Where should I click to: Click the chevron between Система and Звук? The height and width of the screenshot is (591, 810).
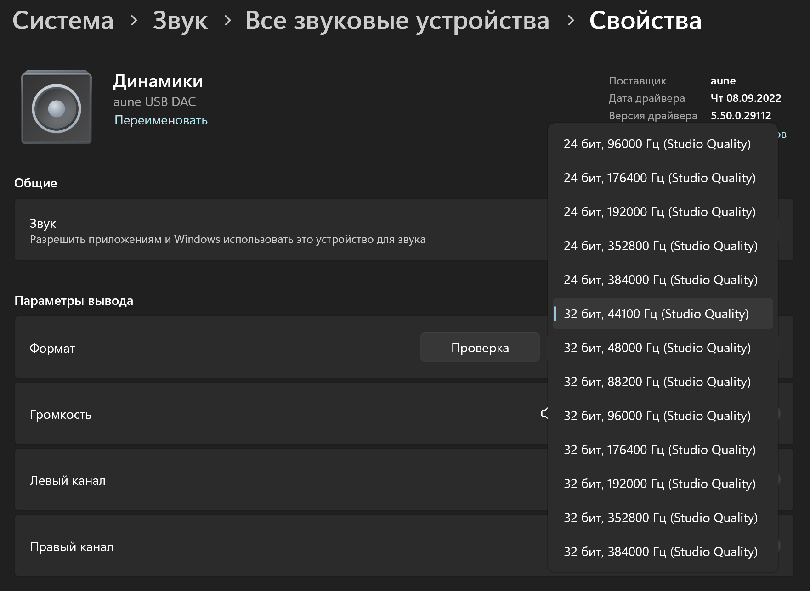coord(134,20)
